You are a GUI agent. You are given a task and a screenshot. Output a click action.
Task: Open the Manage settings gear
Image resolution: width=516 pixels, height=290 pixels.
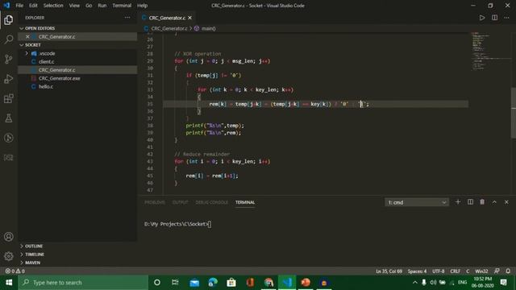tap(9, 256)
